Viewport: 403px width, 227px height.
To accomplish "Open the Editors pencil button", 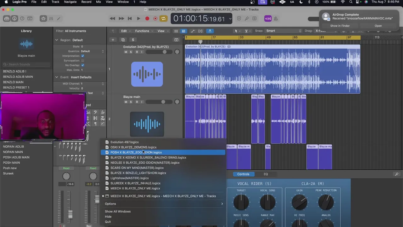I will 59,19.
